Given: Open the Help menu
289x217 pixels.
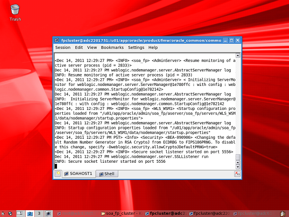Looking at the screenshot, I should pyautogui.click(x=153, y=47).
